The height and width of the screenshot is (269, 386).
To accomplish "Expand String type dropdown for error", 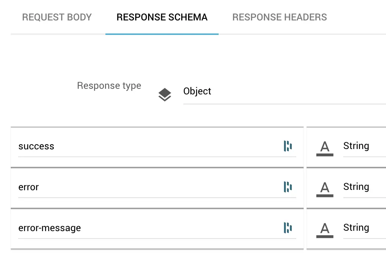I will (x=364, y=187).
